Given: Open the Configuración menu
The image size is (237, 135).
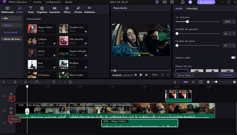Looking at the screenshot, I should pos(53,2).
